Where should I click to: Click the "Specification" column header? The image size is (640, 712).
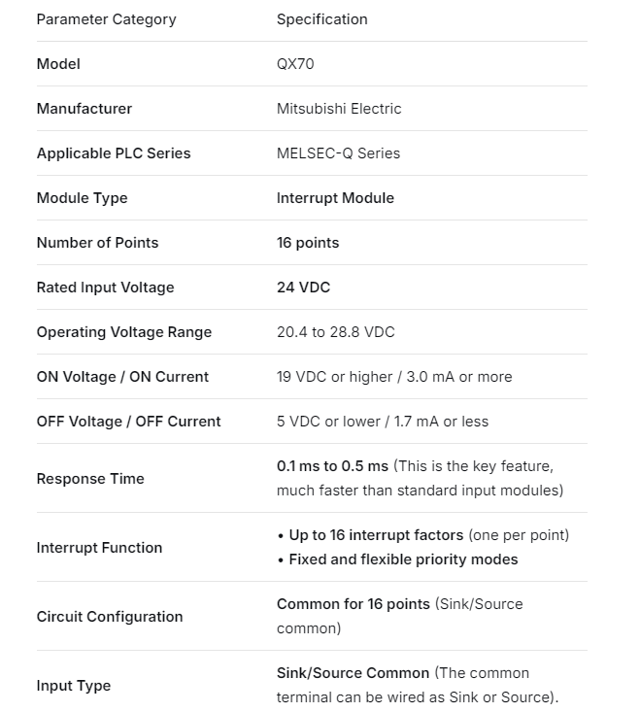[x=321, y=19]
